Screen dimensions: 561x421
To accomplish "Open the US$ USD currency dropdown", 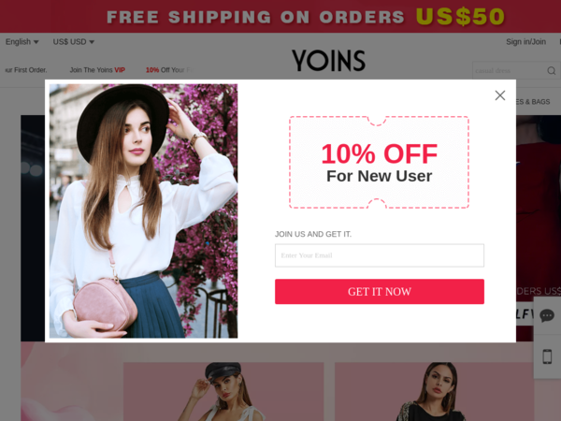I will pyautogui.click(x=73, y=42).
